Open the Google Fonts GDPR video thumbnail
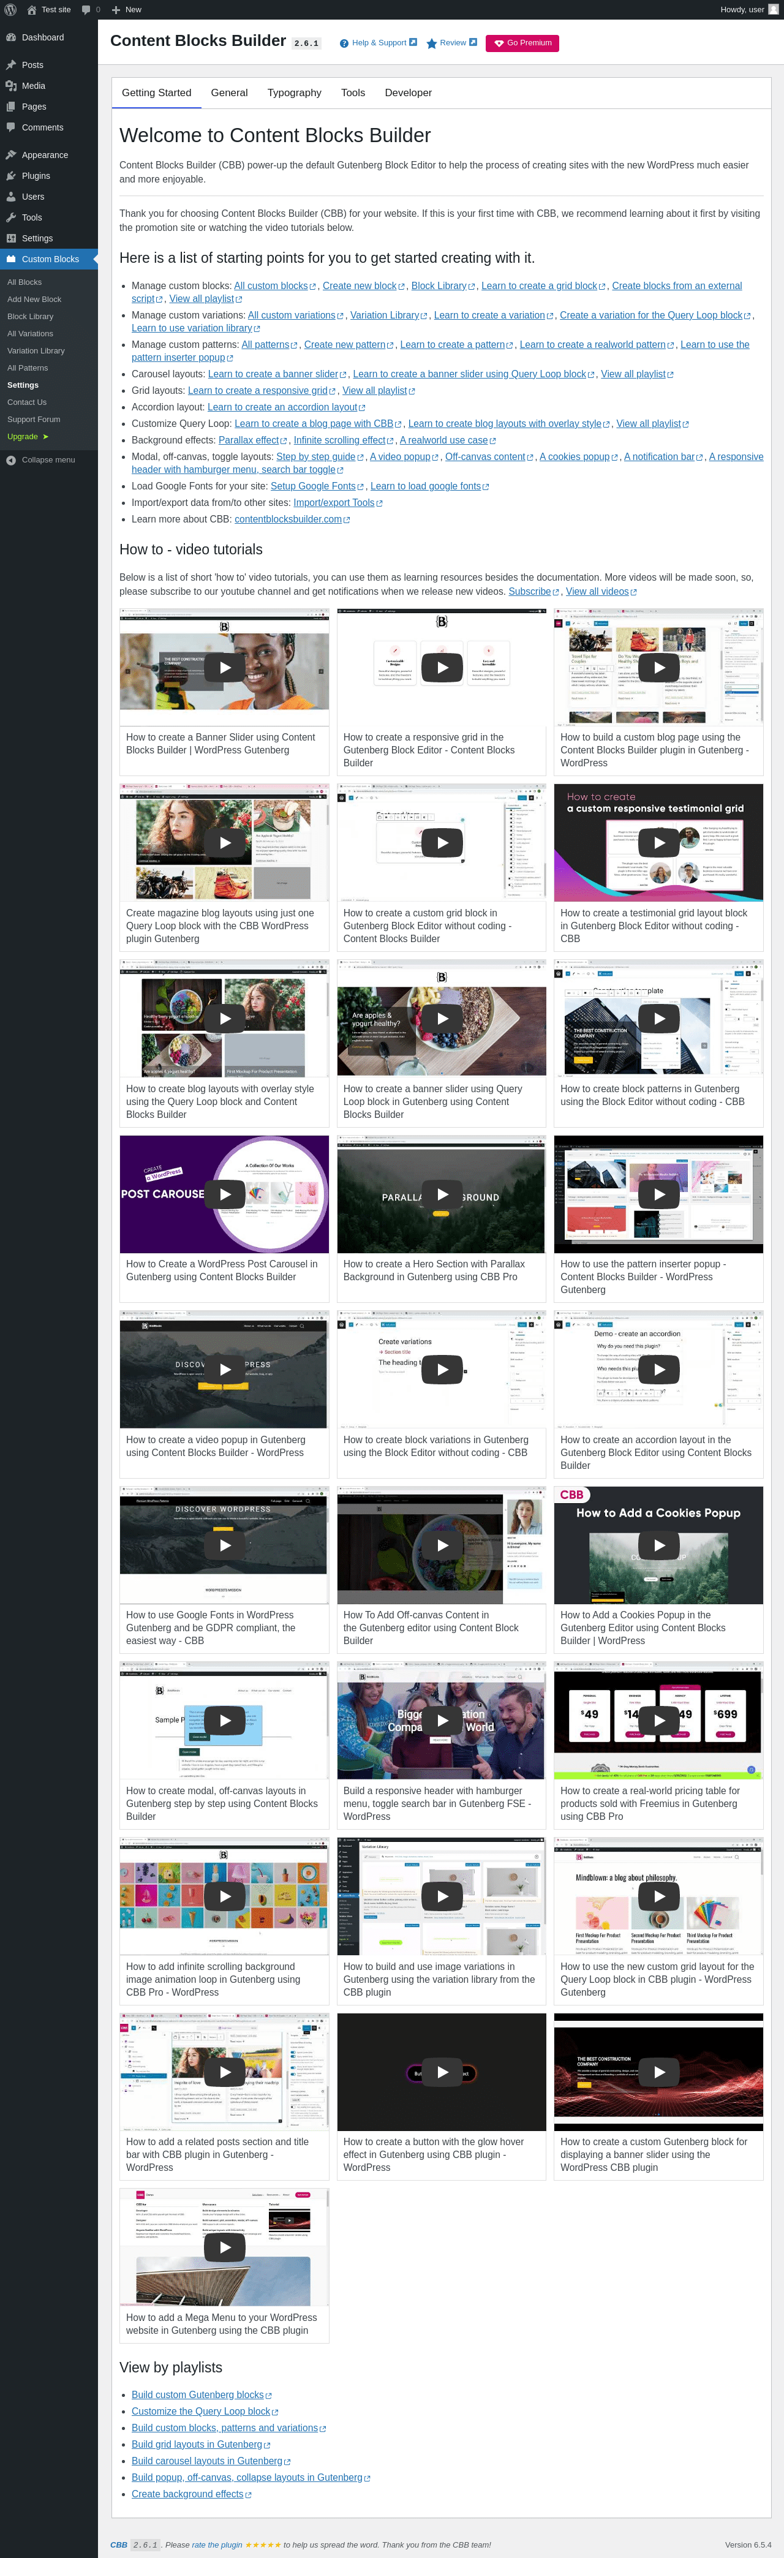Viewport: 784px width, 2558px height. tap(224, 1545)
